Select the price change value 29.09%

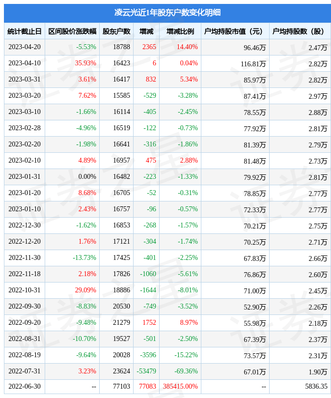(85, 290)
